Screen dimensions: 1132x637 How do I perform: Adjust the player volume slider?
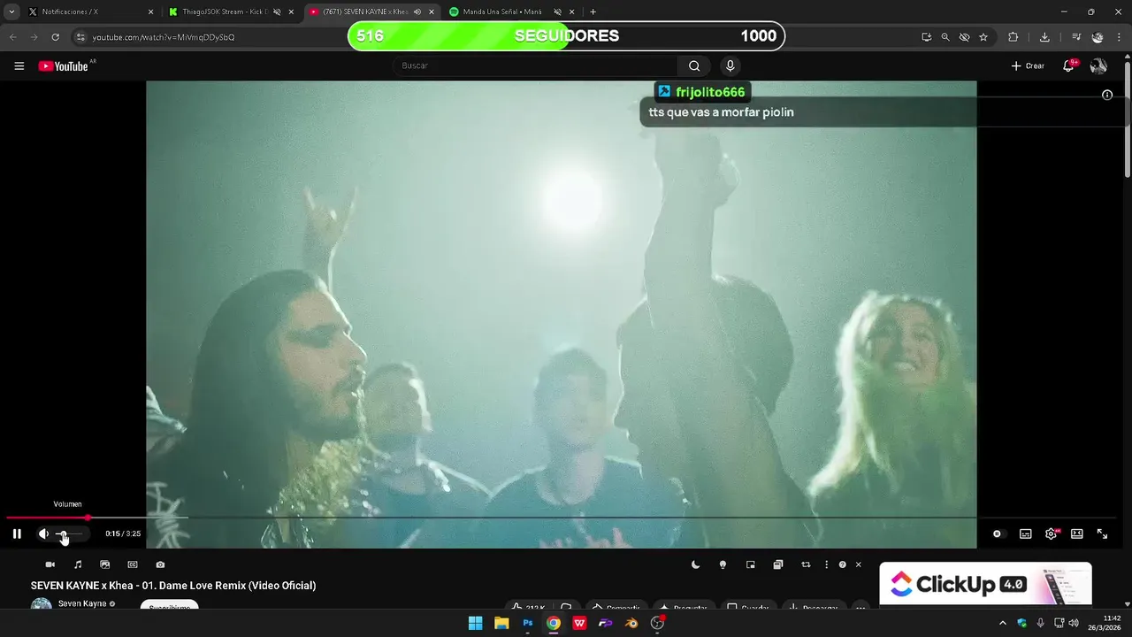click(x=69, y=533)
